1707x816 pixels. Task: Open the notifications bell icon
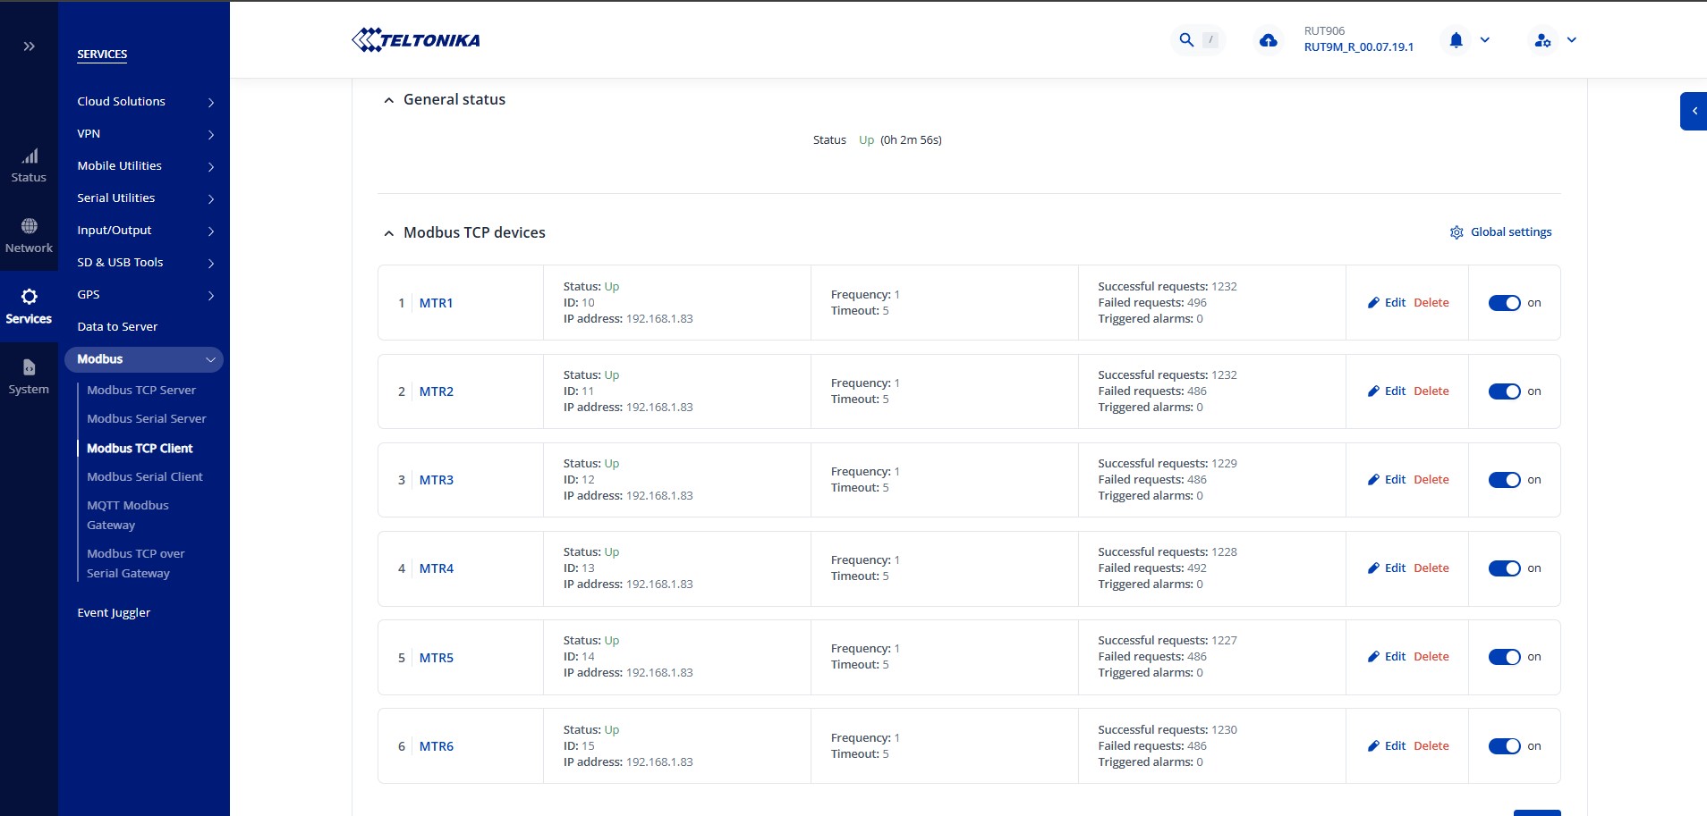(1456, 40)
